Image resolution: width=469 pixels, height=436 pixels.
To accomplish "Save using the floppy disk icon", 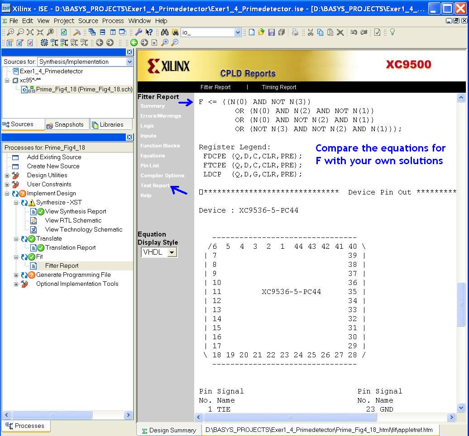I will [x=271, y=32].
